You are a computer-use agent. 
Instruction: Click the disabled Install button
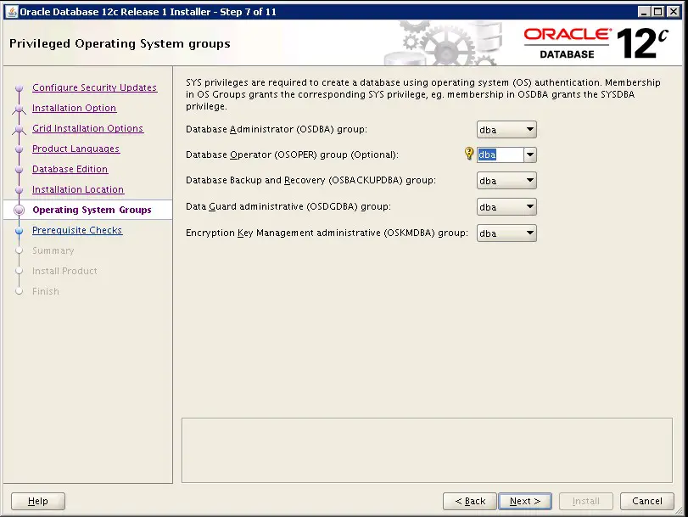[x=585, y=501]
